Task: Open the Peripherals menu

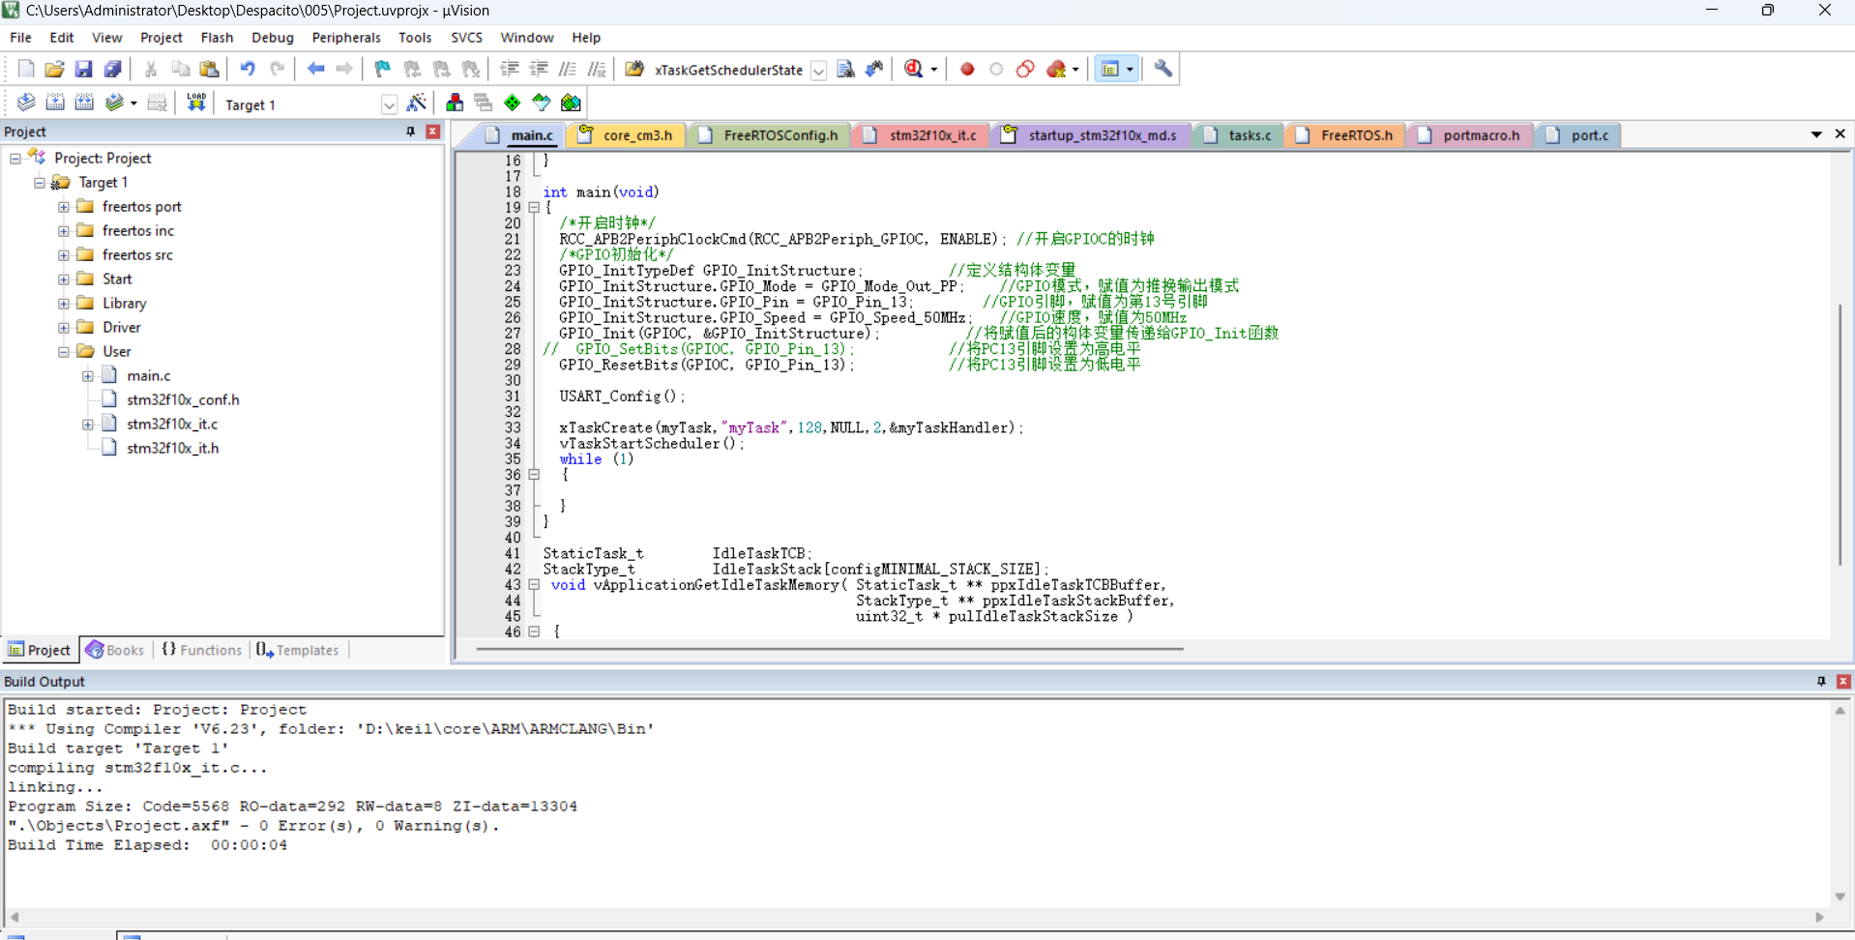Action: pyautogui.click(x=346, y=37)
